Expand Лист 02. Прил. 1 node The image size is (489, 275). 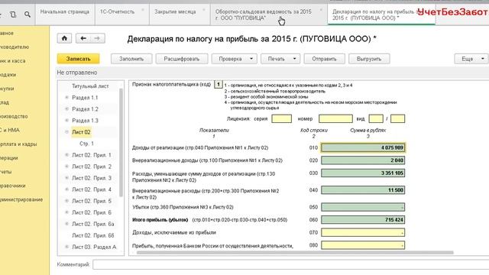point(66,155)
